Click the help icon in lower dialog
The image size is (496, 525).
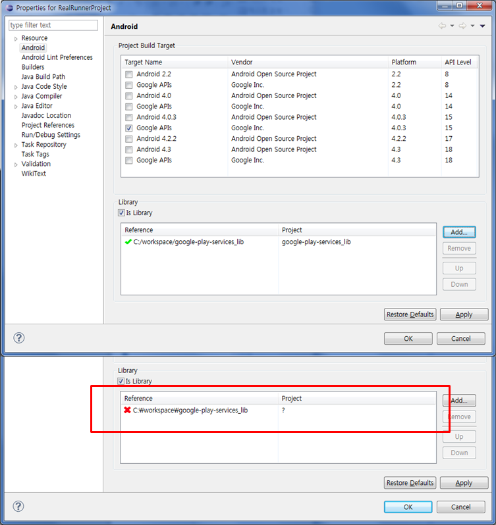(18, 507)
